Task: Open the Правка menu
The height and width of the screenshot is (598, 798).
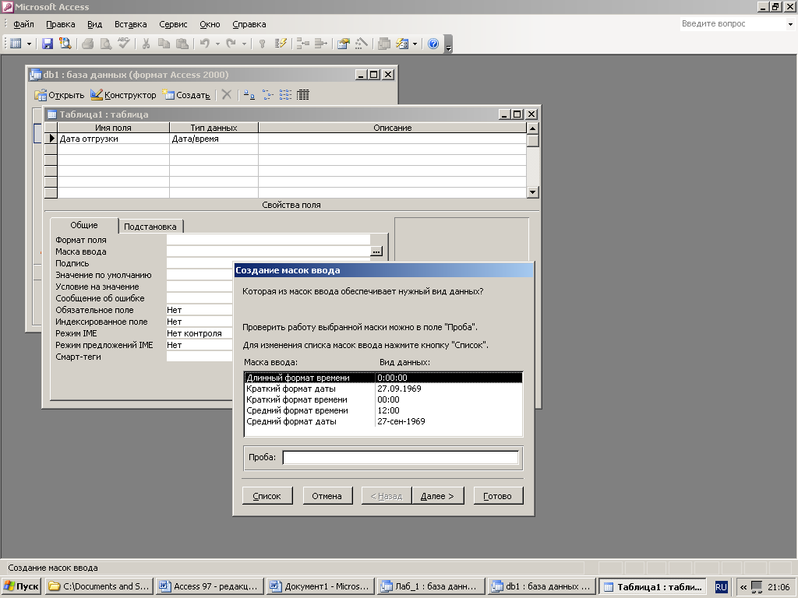Action: point(61,24)
